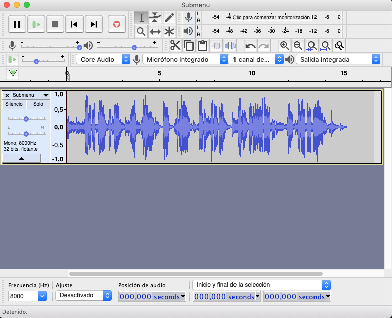Select the Time Shift tool
This screenshot has width=392, height=318.
pyautogui.click(x=155, y=32)
